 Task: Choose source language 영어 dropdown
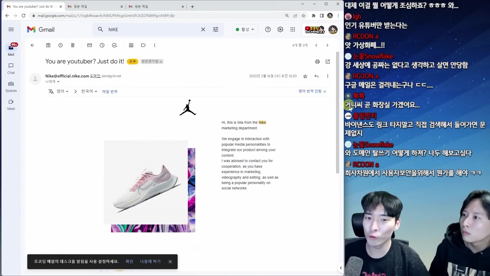point(62,91)
